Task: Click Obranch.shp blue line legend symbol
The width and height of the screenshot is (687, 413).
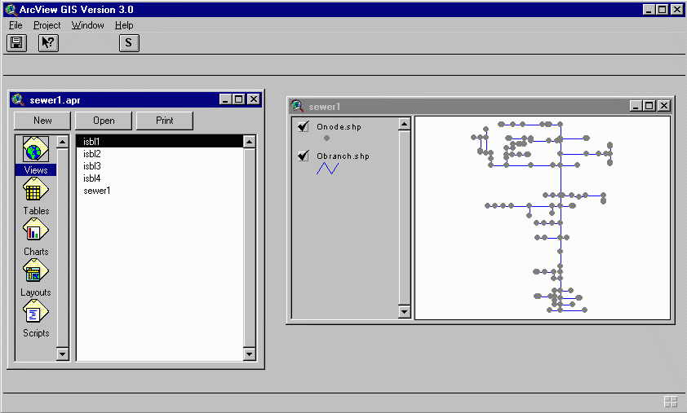Action: (x=327, y=169)
